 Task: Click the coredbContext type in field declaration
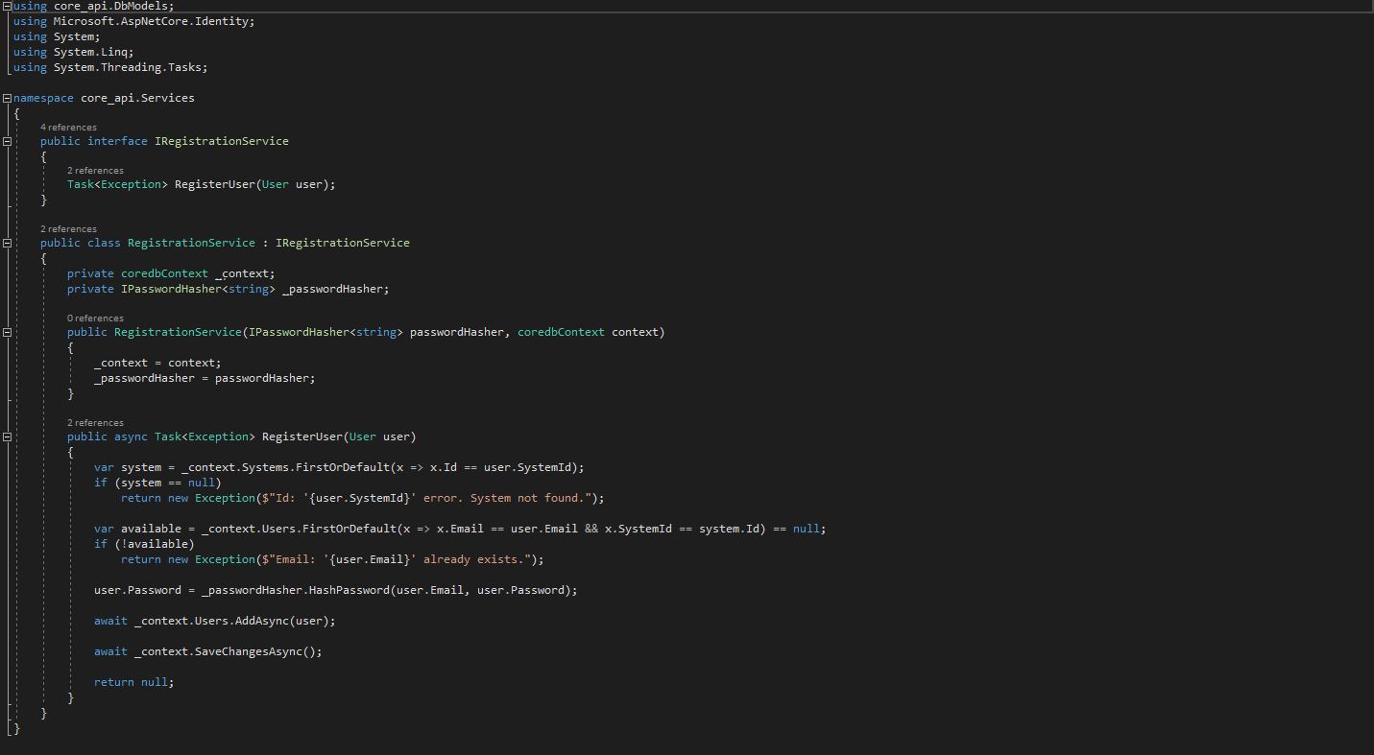click(x=164, y=273)
